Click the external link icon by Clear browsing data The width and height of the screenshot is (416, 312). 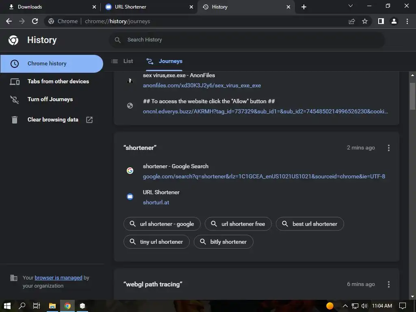tap(89, 120)
